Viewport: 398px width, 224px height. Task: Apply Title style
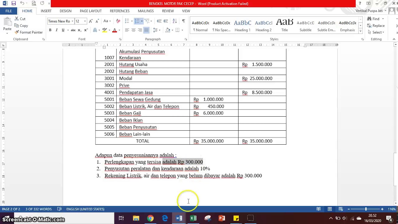[285, 26]
